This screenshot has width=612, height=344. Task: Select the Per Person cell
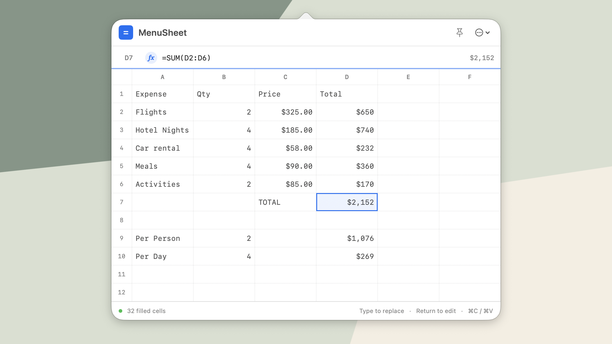[163, 238]
